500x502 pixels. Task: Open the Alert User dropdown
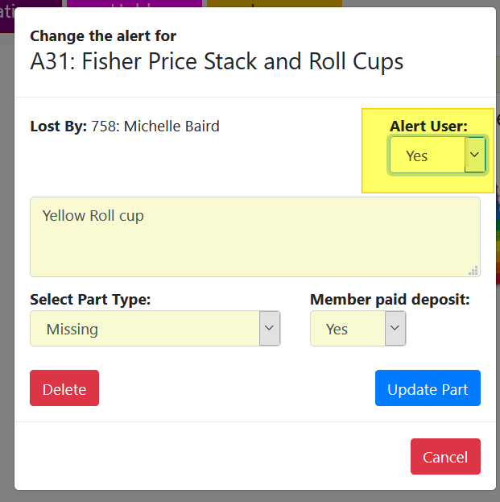click(x=428, y=156)
